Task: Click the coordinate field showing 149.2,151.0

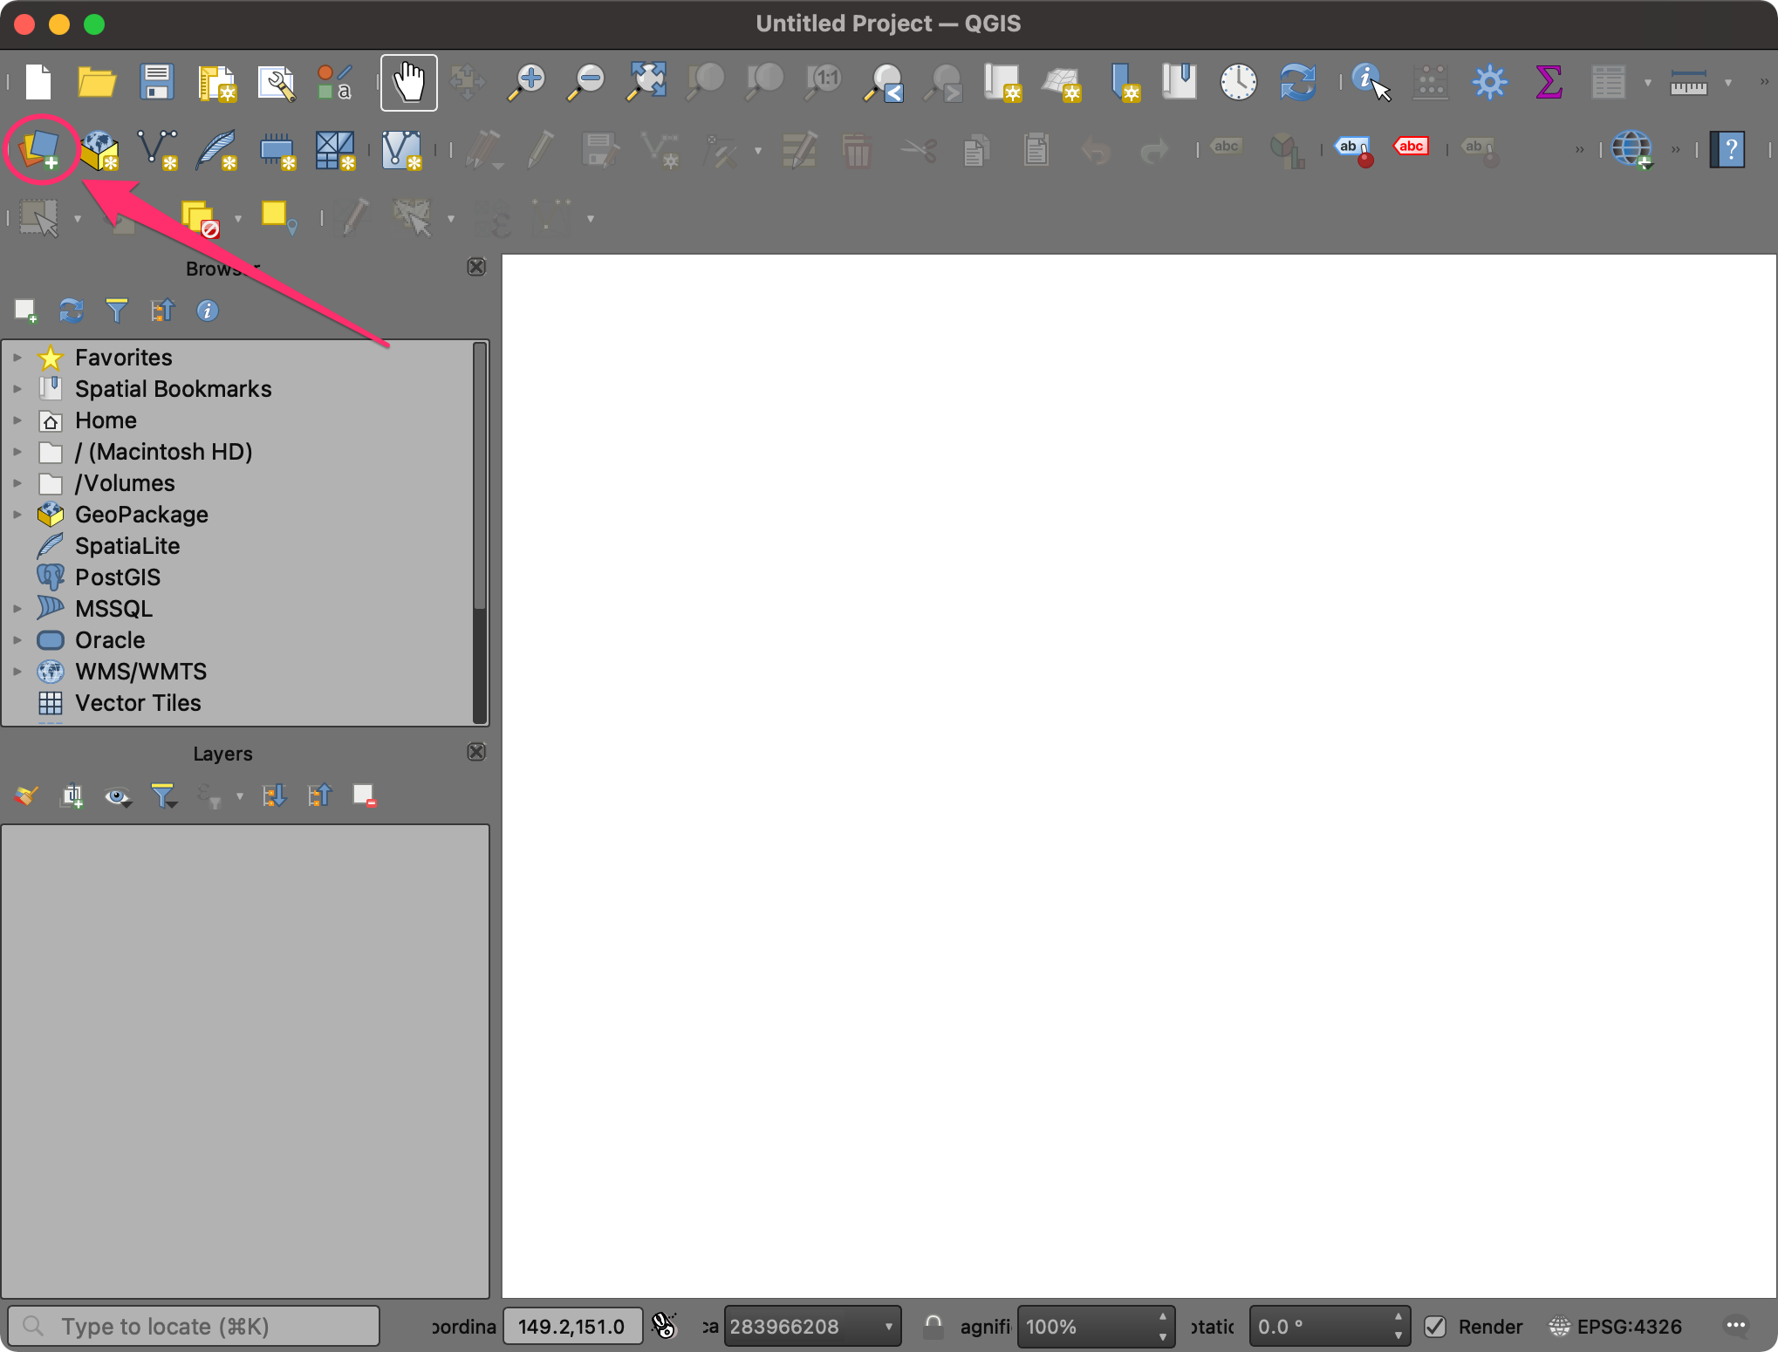Action: point(572,1327)
